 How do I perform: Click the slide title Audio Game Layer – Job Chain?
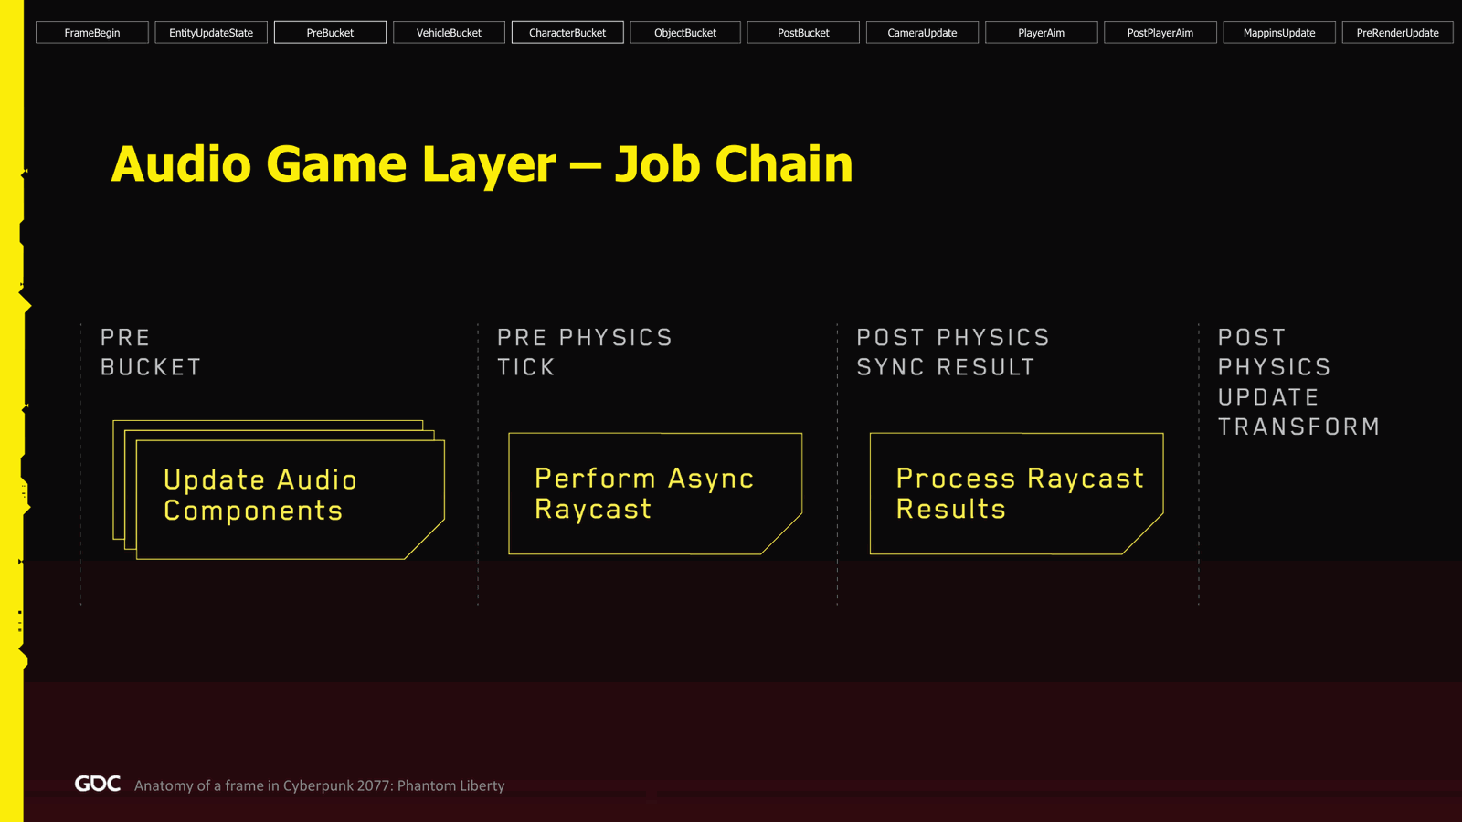click(x=482, y=164)
